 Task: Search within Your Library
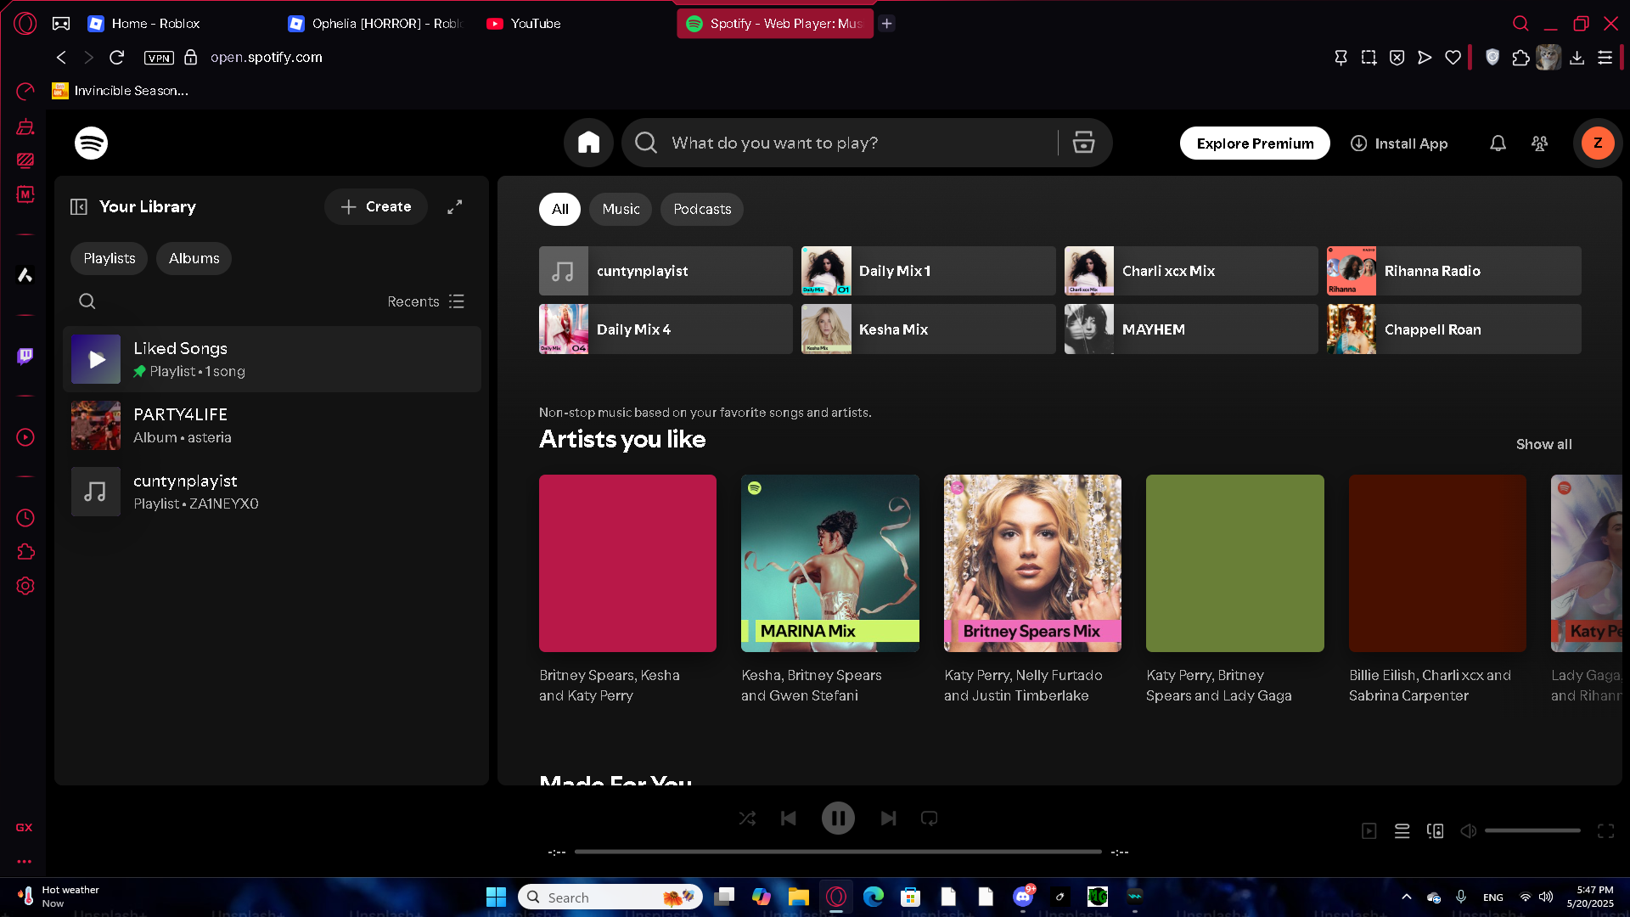coord(87,301)
